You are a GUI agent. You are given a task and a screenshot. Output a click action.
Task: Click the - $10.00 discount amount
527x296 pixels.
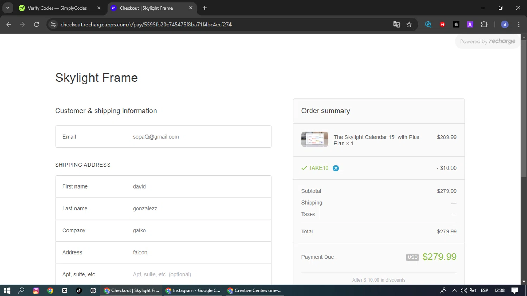click(447, 168)
